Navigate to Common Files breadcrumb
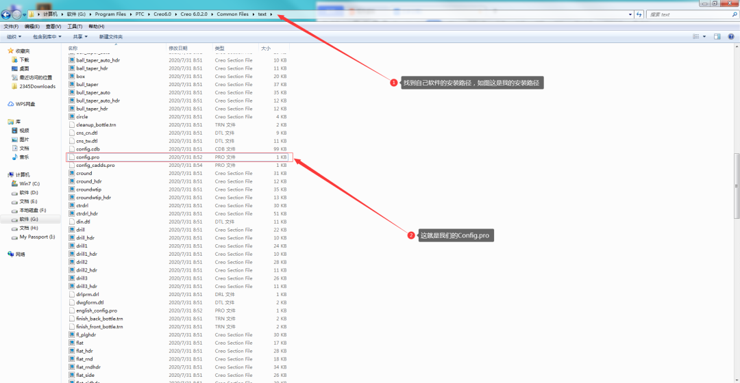Viewport: 740px width, 383px height. [233, 14]
